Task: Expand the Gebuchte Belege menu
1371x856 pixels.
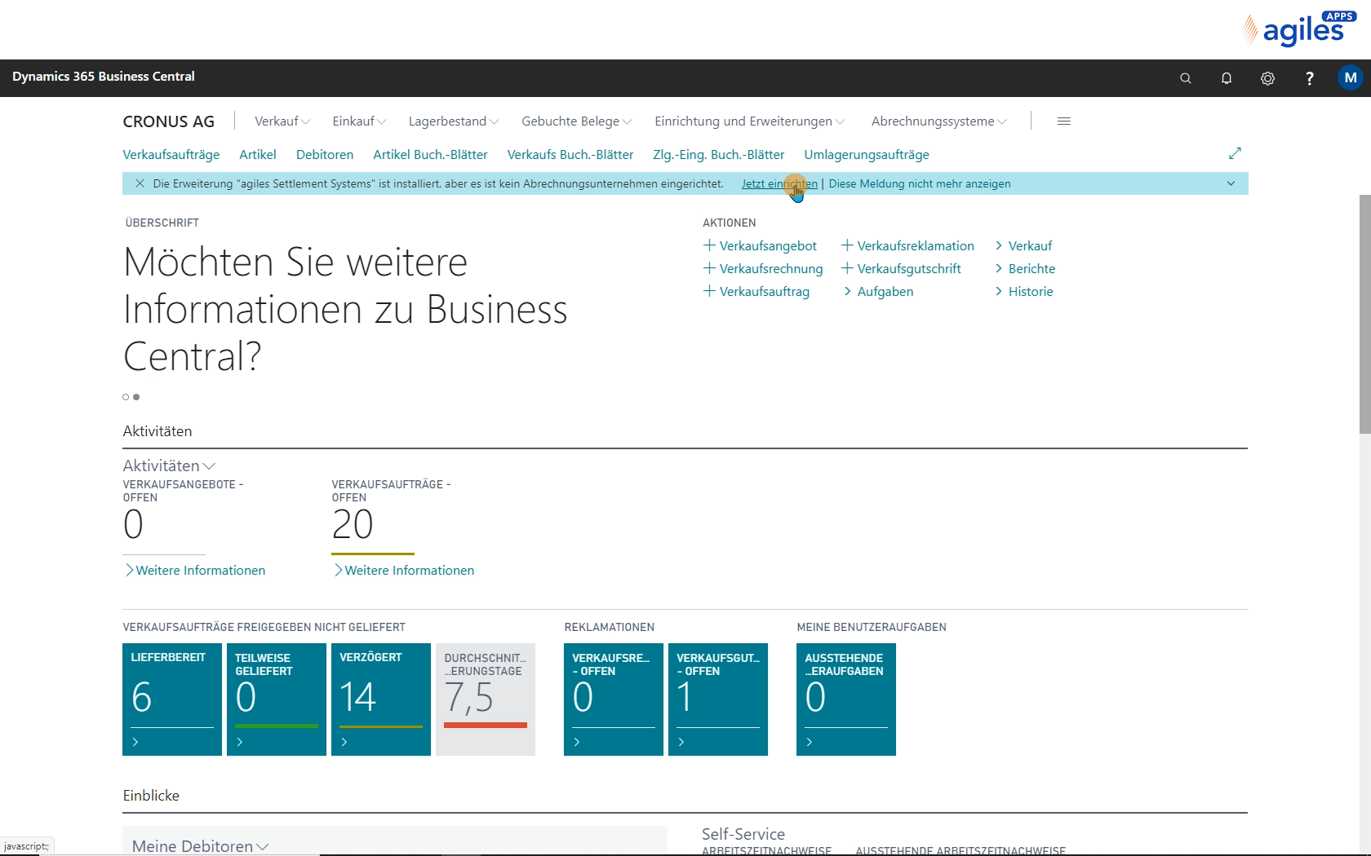Action: [x=577, y=121]
